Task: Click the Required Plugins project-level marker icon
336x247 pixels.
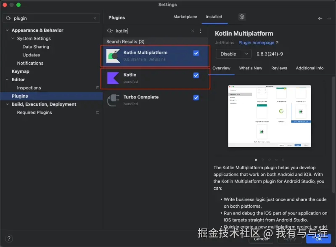Action: [98, 112]
